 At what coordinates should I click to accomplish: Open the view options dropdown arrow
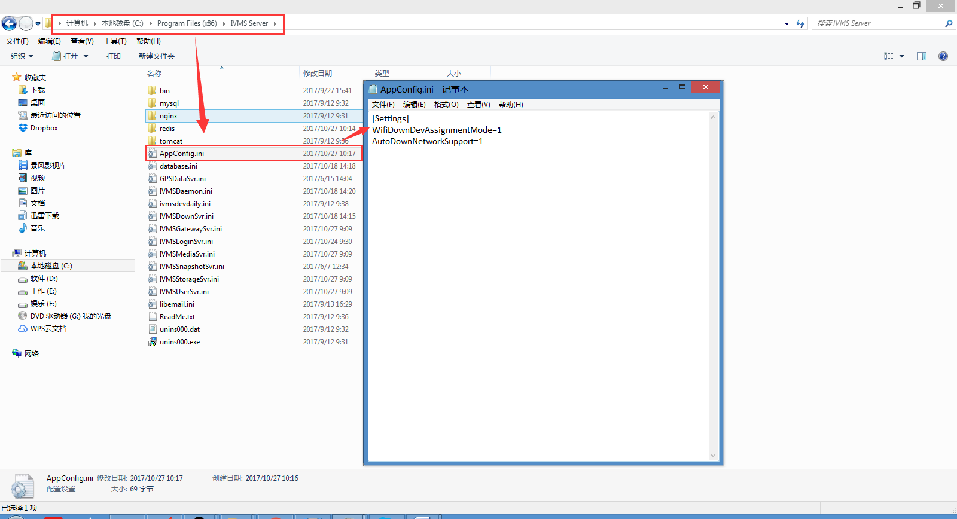click(x=901, y=56)
